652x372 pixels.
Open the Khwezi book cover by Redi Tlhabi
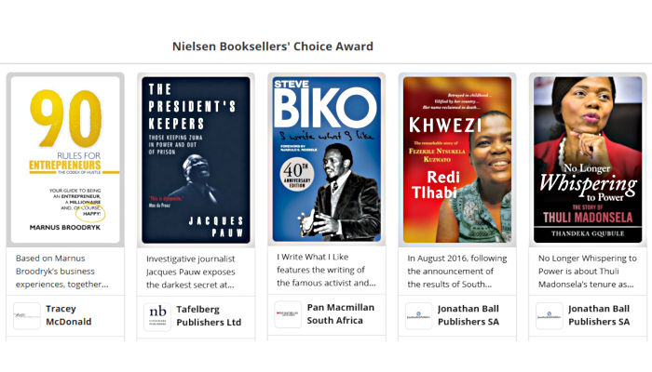[x=456, y=159]
